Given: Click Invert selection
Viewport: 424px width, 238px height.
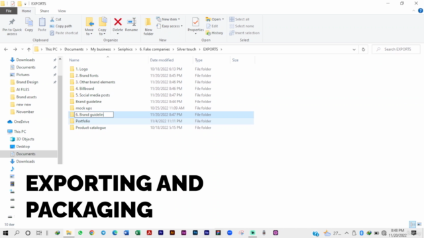Looking at the screenshot, I should pyautogui.click(x=244, y=33).
